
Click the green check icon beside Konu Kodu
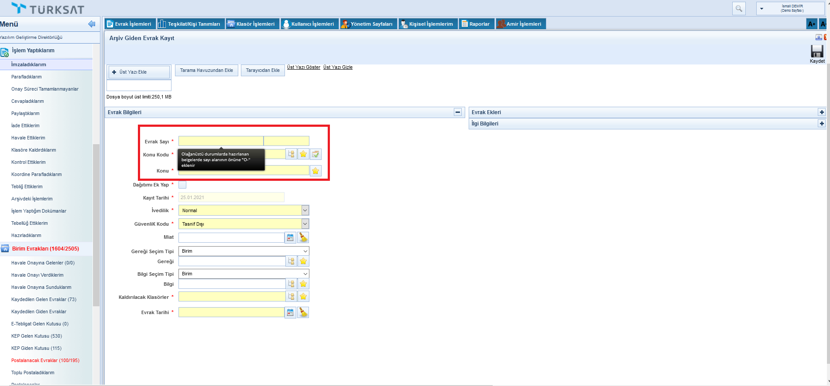[x=316, y=154]
